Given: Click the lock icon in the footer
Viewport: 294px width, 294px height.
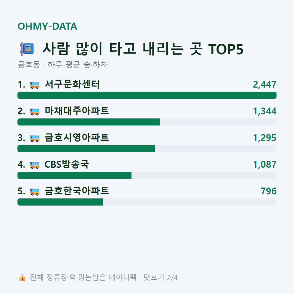Looking at the screenshot, I should (x=22, y=278).
